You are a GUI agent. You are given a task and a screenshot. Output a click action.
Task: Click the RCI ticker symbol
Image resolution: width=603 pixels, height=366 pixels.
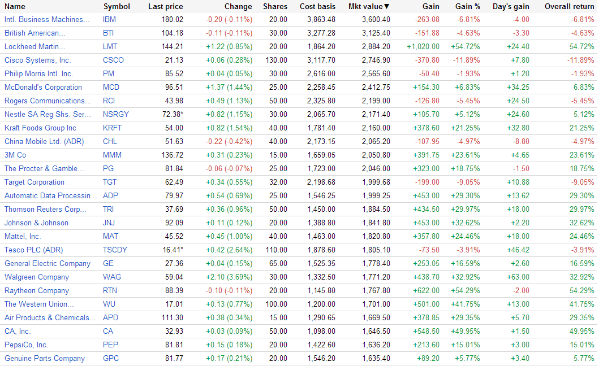point(109,101)
